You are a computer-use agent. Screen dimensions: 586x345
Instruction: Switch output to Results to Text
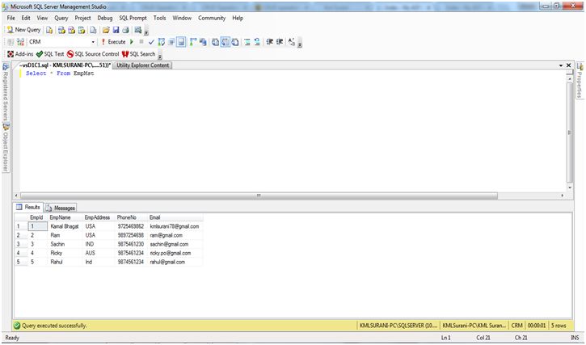pyautogui.click(x=215, y=42)
